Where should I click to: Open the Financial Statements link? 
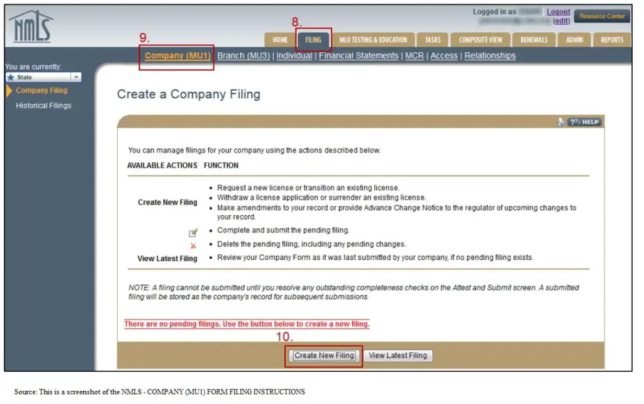click(358, 55)
